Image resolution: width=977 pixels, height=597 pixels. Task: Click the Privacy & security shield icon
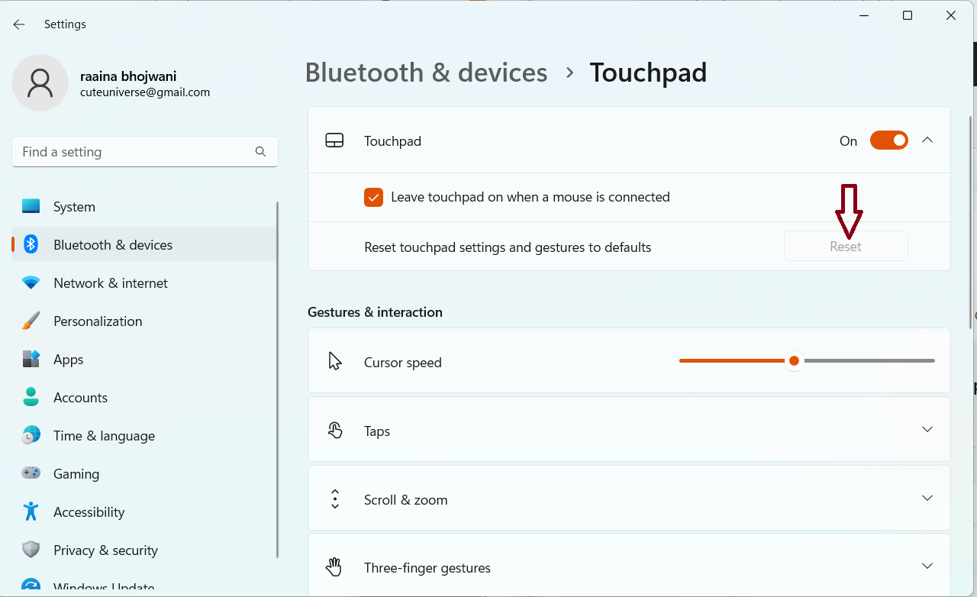(31, 550)
